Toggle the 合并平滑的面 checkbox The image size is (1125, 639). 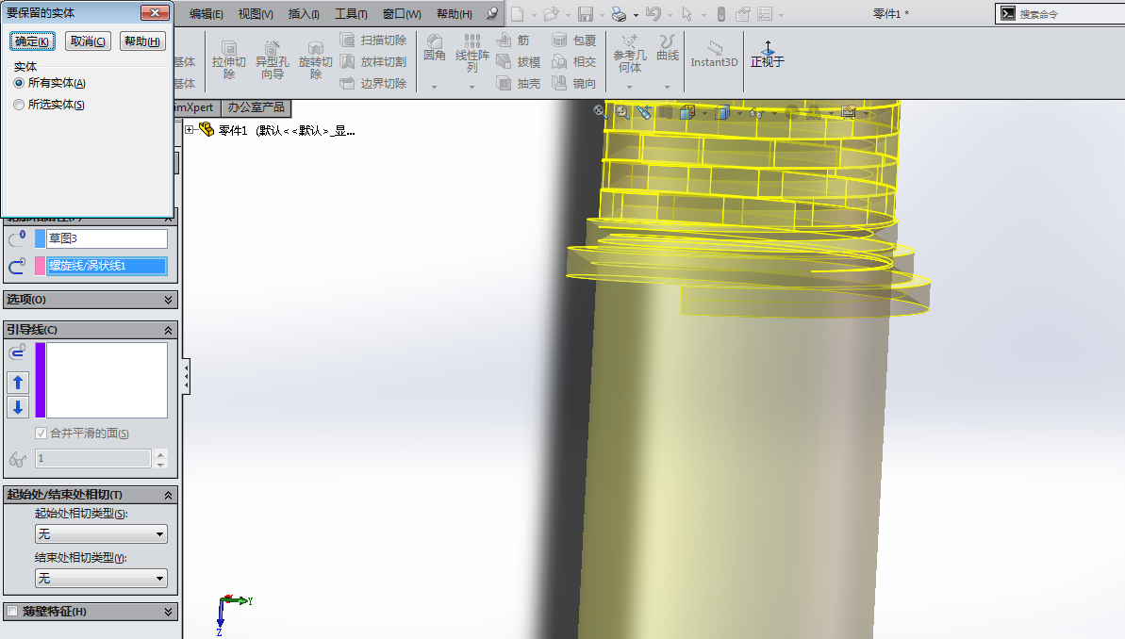coord(41,434)
